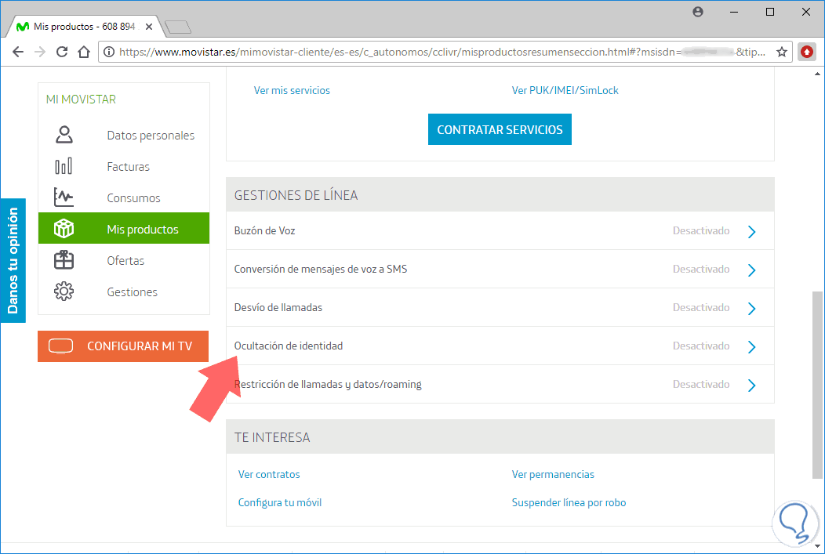825x554 pixels.
Task: Expand Restricción de llamadas y datos chevron
Action: [752, 385]
